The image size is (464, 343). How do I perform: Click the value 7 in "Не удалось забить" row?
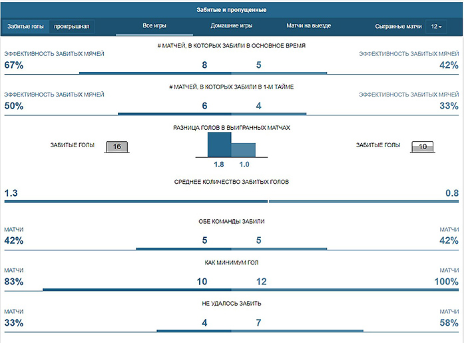(x=258, y=323)
